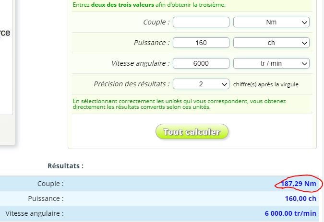The image size is (324, 222).
Task: Click the Vitesse angulaire field with 6000
Action: [x=201, y=63]
